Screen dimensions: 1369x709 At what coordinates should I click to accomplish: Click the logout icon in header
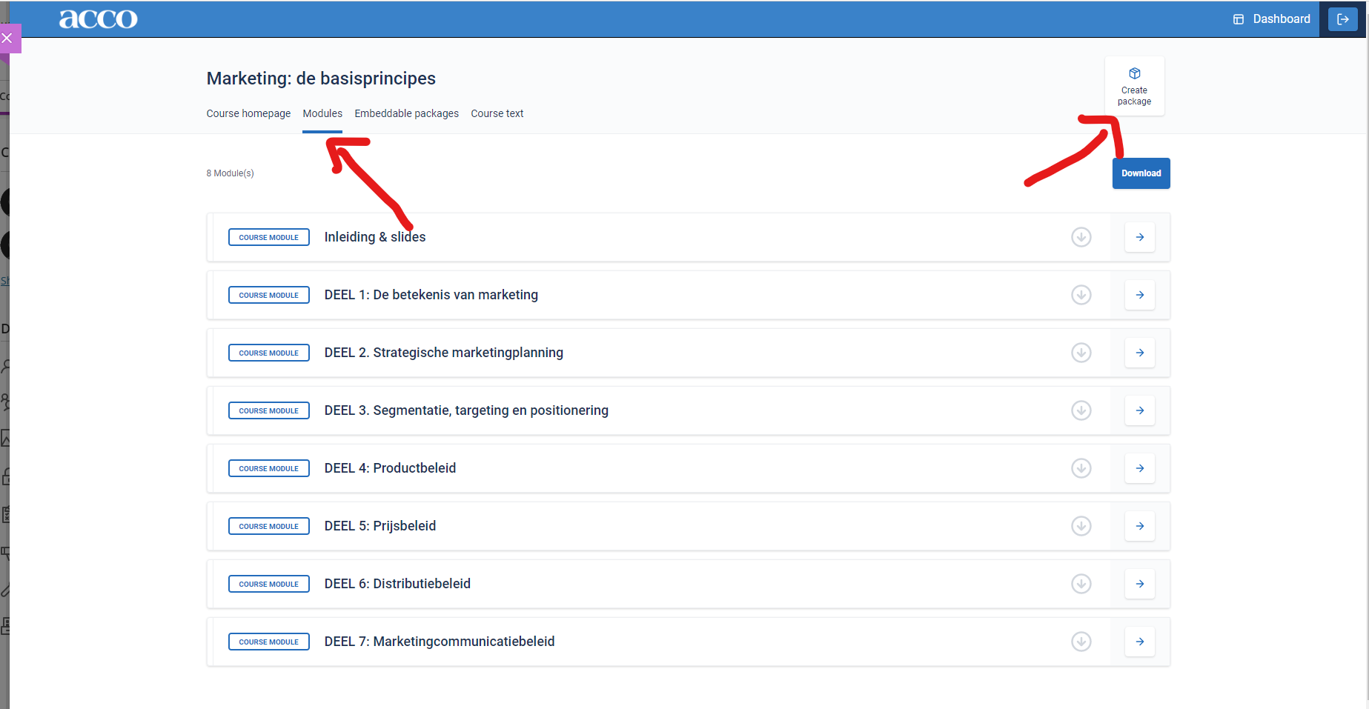tap(1342, 19)
